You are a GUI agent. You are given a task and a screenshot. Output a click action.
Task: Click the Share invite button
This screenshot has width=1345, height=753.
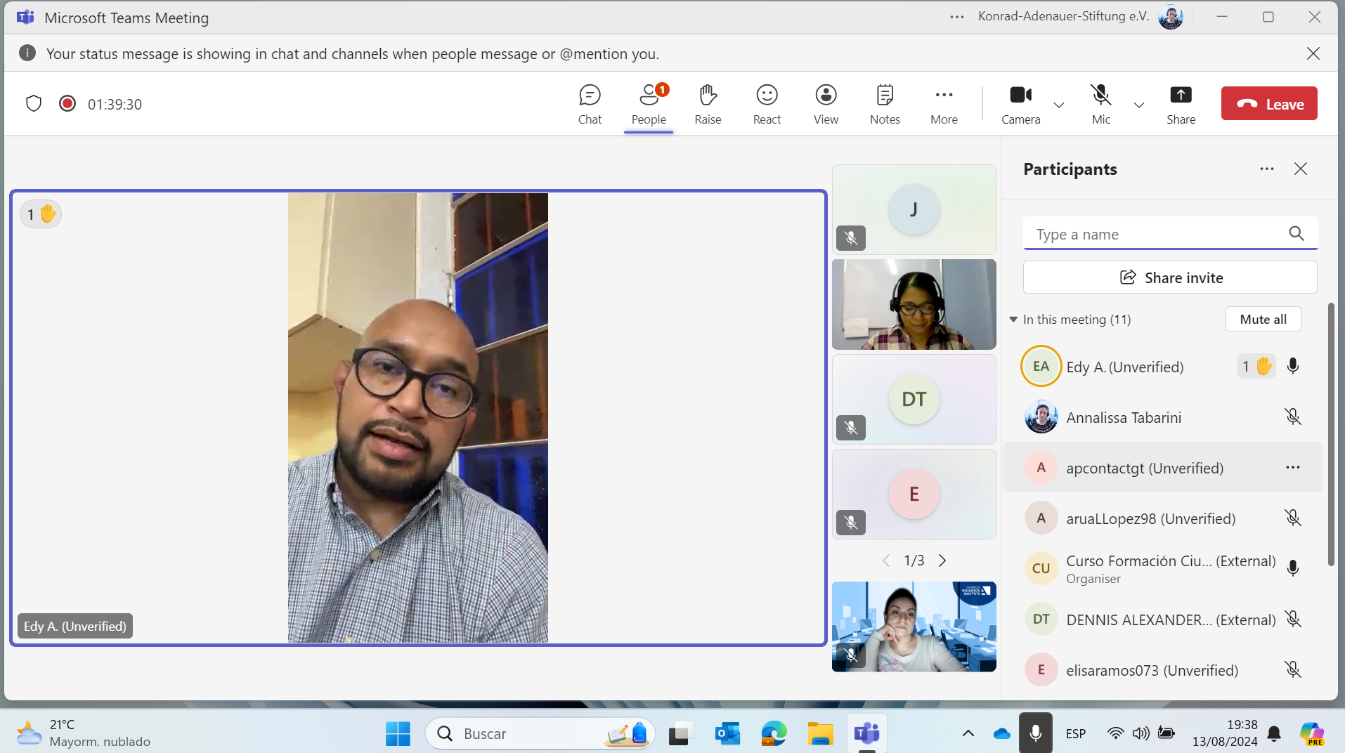click(x=1170, y=277)
